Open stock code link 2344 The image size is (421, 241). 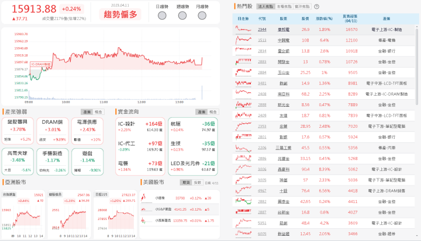point(262,29)
